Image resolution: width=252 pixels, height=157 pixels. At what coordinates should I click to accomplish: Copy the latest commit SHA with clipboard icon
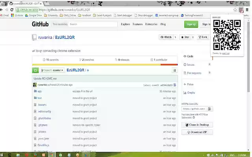tap(175, 85)
